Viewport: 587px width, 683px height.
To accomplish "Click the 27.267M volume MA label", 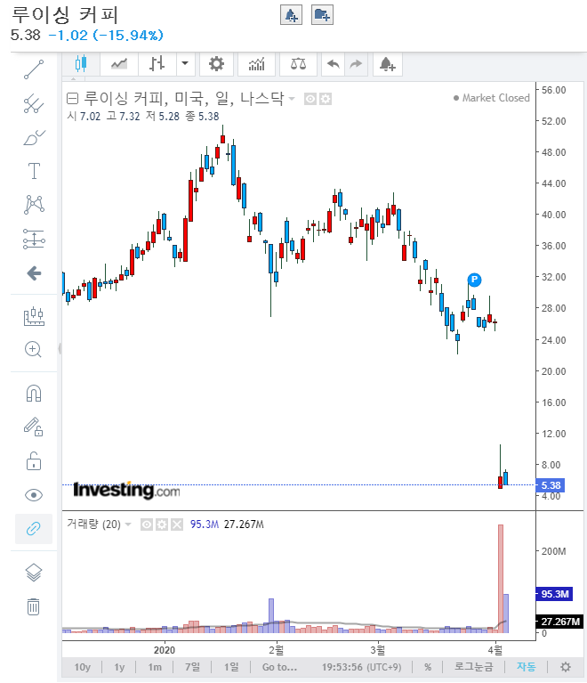I will pos(559,622).
